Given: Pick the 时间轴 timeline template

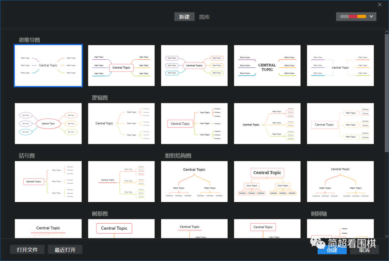Looking at the screenshot, I should click(340, 229).
